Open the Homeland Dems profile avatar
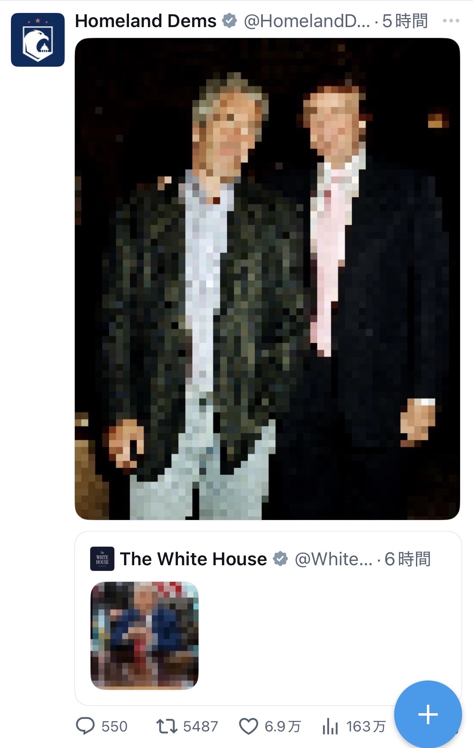This screenshot has height=748, width=473. click(38, 40)
